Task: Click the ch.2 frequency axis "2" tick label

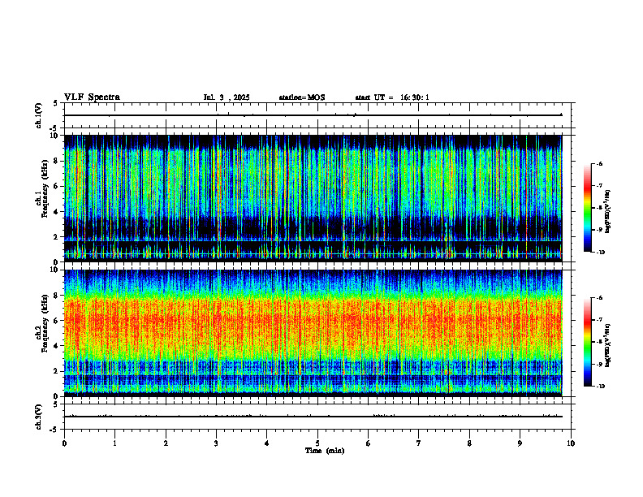Action: [x=57, y=371]
